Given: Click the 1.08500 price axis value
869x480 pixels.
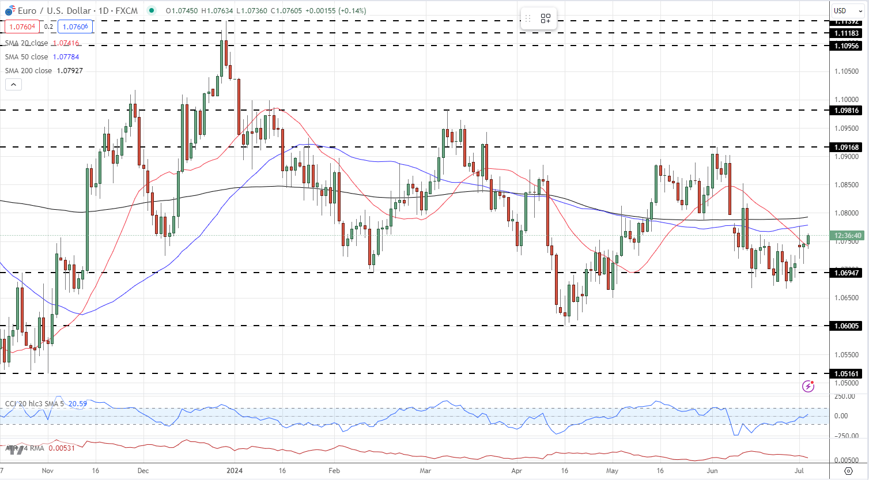Looking at the screenshot, I should 847,185.
